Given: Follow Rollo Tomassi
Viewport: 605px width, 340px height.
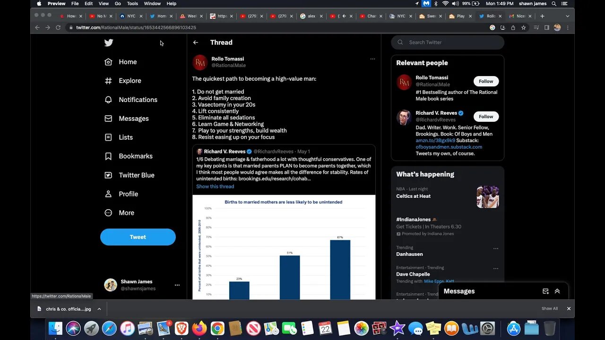Looking at the screenshot, I should pos(486,81).
